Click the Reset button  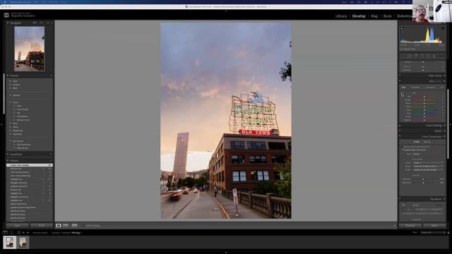434,226
